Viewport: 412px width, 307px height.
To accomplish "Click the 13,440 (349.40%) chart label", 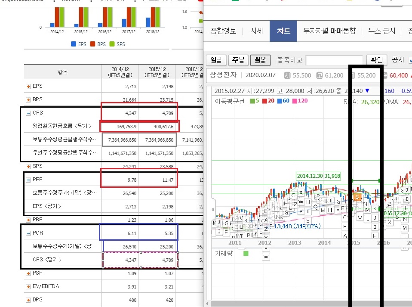I will 297,226.
